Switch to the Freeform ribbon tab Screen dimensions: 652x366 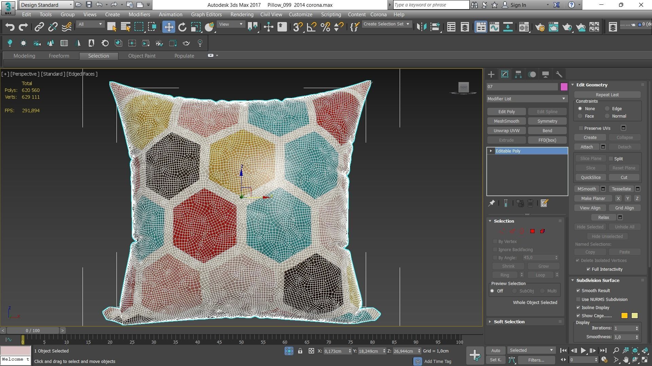[59, 56]
